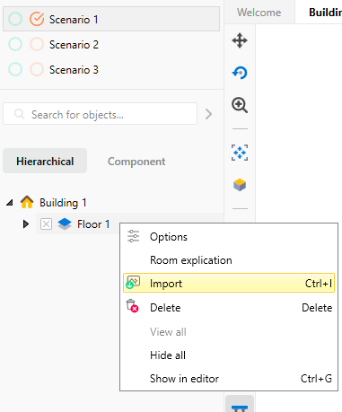This screenshot has height=412, width=342.
Task: Collapse the Building 1 tree node
Action: pyautogui.click(x=10, y=203)
